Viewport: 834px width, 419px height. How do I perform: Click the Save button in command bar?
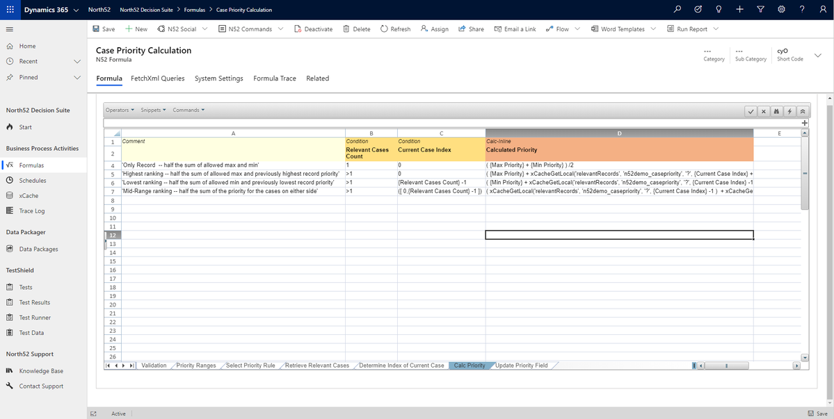coord(104,29)
